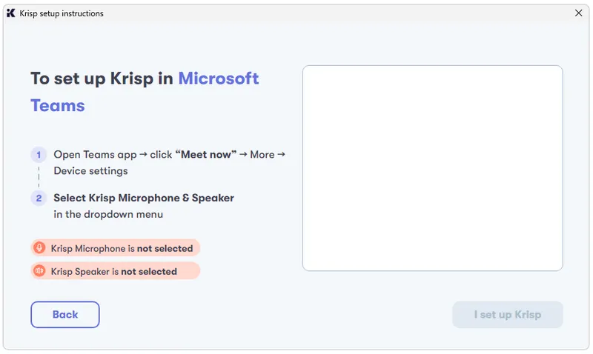Screen dimensions: 593x354
Task: Go back with the Back button
Action: click(x=65, y=314)
